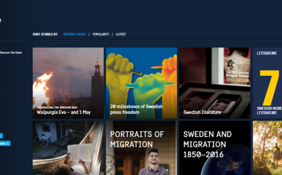Screen dimensions: 282x175
Task: Sort stories by Editors' Choice
Action: [x=74, y=35]
